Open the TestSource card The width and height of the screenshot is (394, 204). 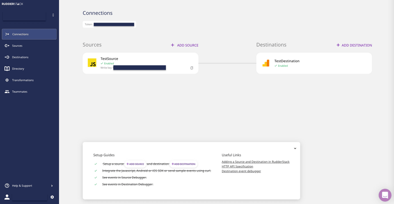coord(140,63)
